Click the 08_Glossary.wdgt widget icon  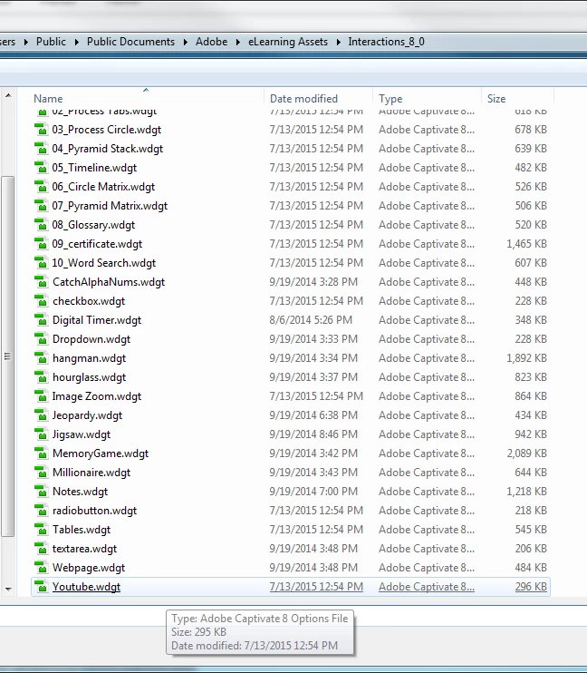pyautogui.click(x=41, y=225)
